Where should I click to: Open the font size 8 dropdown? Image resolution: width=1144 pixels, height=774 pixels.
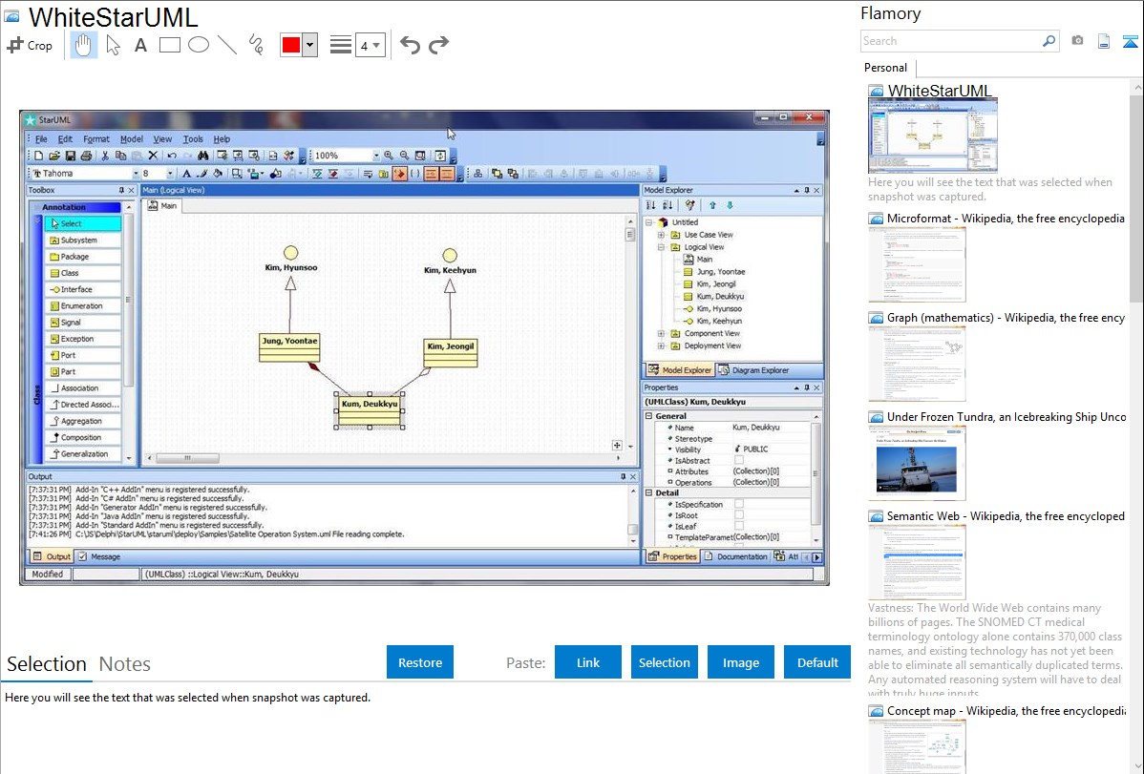(170, 174)
